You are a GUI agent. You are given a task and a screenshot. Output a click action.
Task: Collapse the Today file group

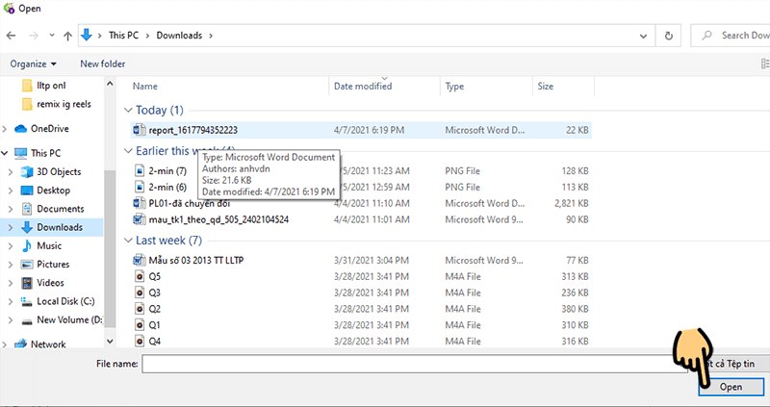pos(130,110)
